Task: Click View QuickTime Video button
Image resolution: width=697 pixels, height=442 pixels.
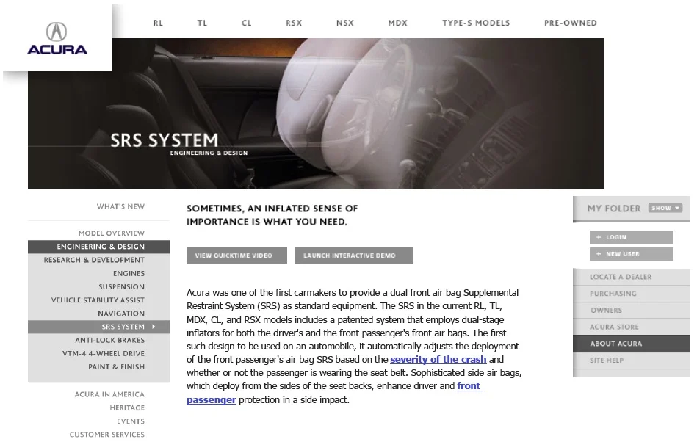Action: tap(237, 256)
